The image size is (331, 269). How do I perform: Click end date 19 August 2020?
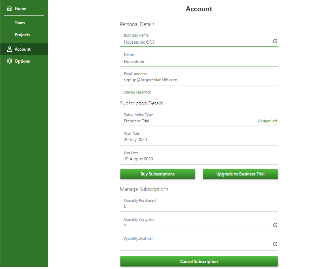(x=139, y=159)
